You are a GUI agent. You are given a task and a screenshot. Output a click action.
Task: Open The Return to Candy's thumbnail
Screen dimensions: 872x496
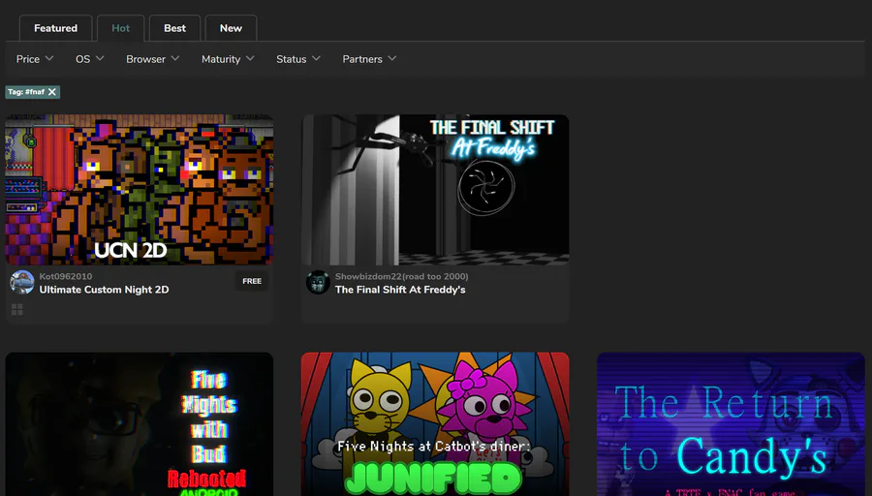(731, 423)
